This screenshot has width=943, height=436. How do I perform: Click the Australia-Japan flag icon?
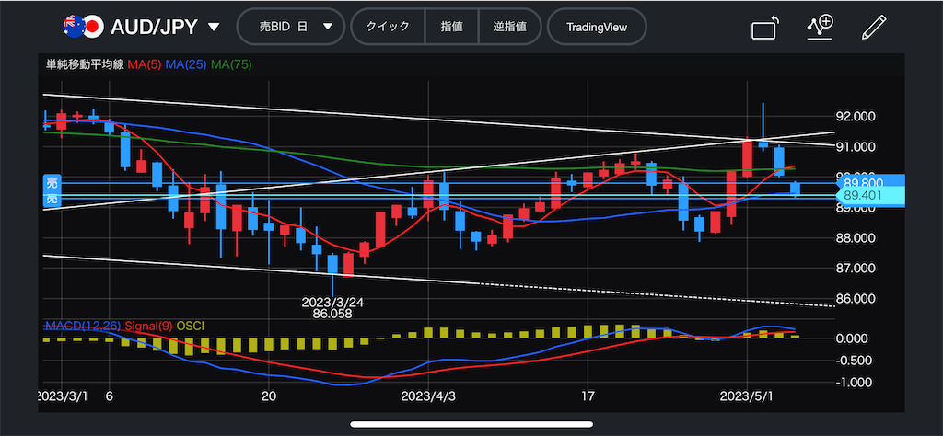(82, 27)
